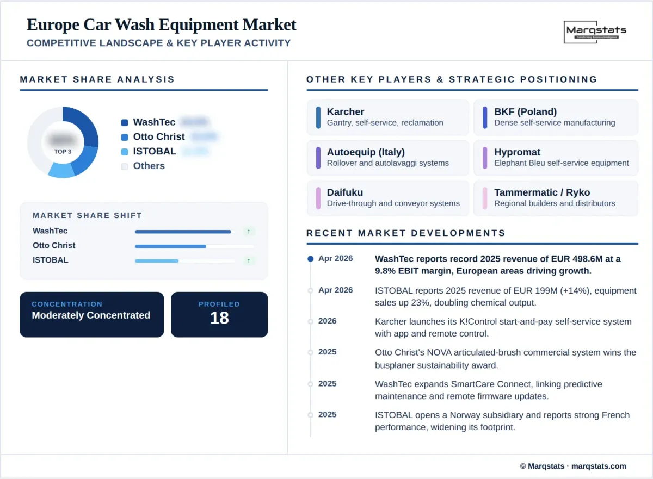Viewport: 653px width, 479px height.
Task: Open the BKF (Poland) player card
Action: [x=556, y=117]
